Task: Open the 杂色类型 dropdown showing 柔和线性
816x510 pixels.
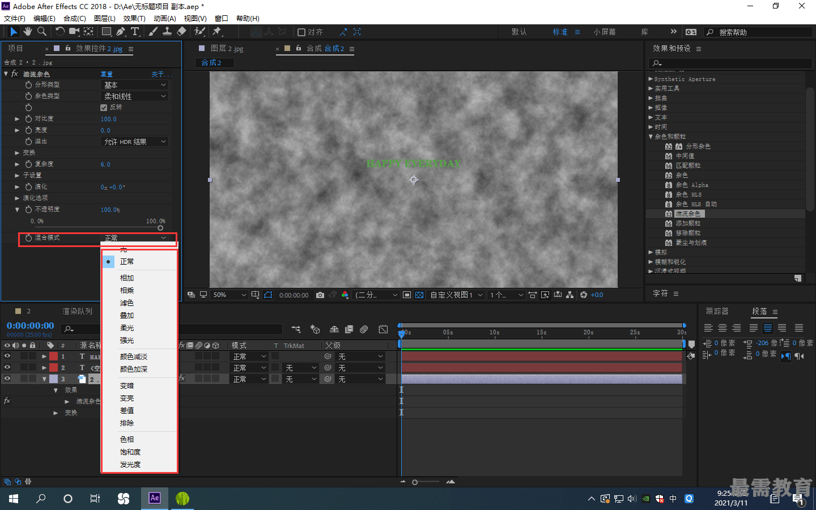Action: 135,96
